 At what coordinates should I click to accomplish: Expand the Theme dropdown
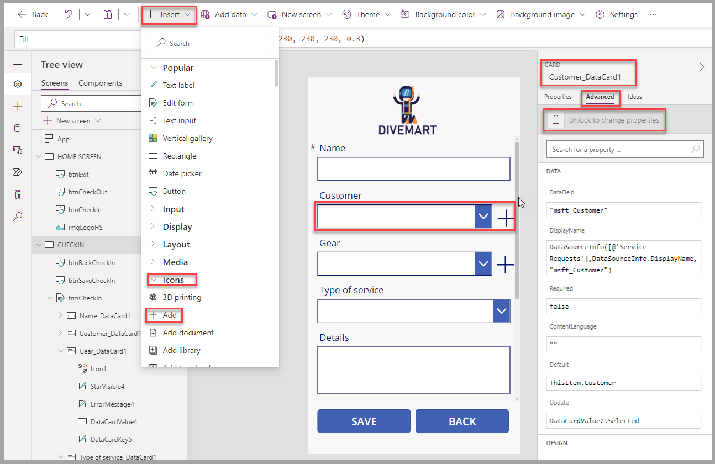(x=388, y=14)
